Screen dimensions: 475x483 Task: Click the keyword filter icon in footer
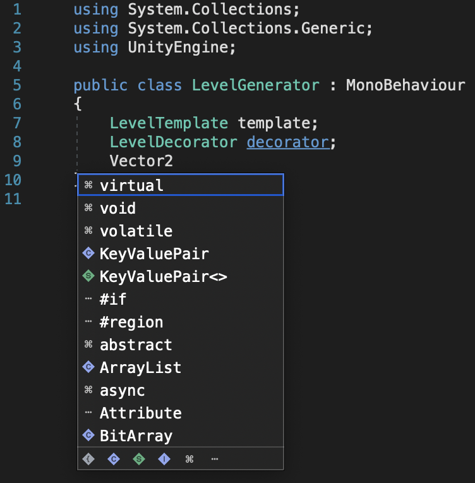coord(189,459)
